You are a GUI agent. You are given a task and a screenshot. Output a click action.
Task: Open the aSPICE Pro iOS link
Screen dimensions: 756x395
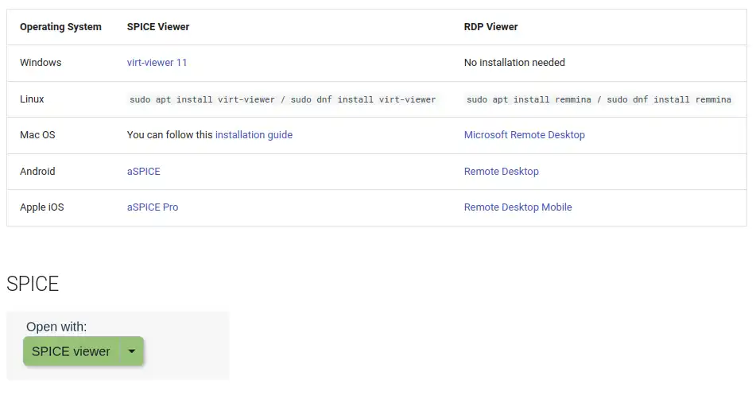[x=153, y=207]
